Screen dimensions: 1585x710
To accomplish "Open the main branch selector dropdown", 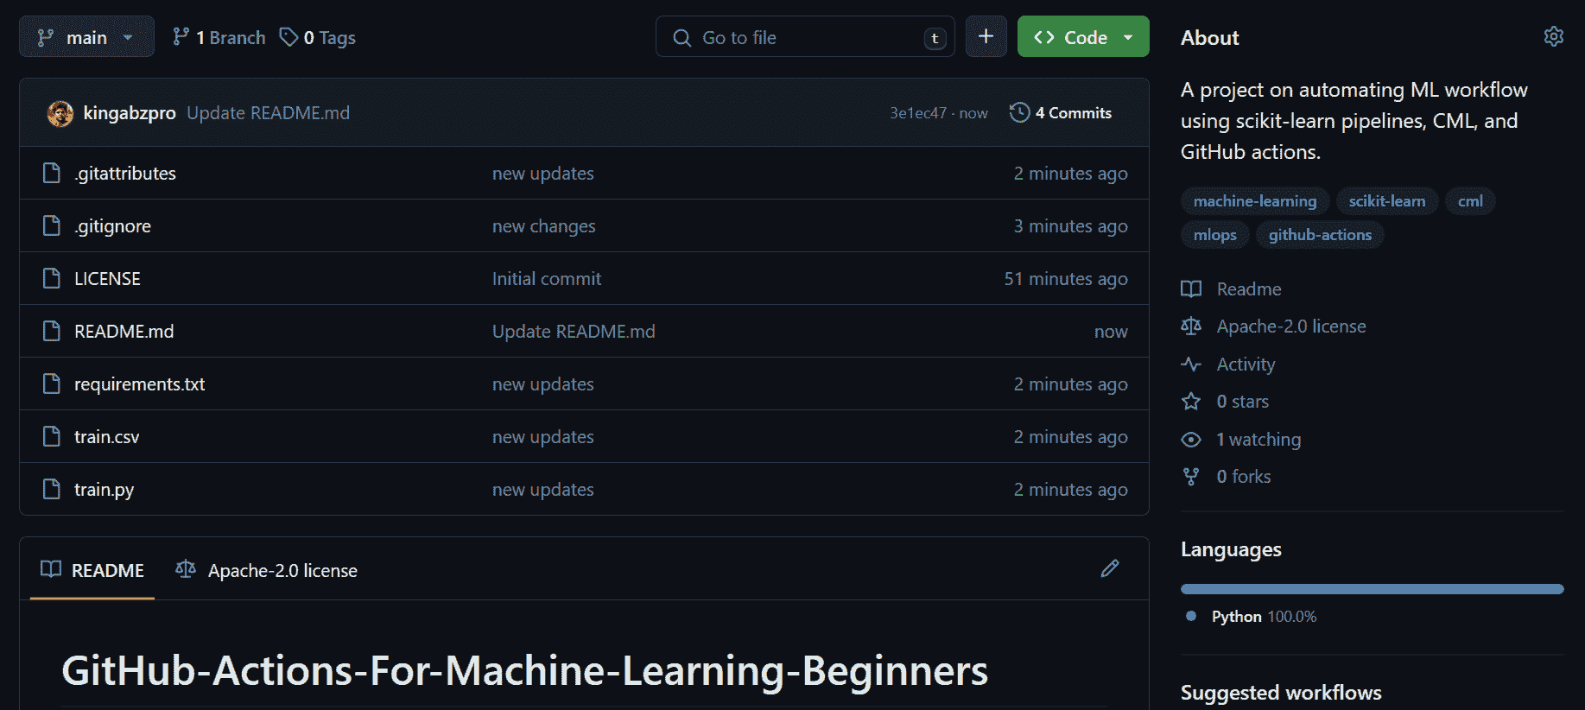I will coord(86,37).
